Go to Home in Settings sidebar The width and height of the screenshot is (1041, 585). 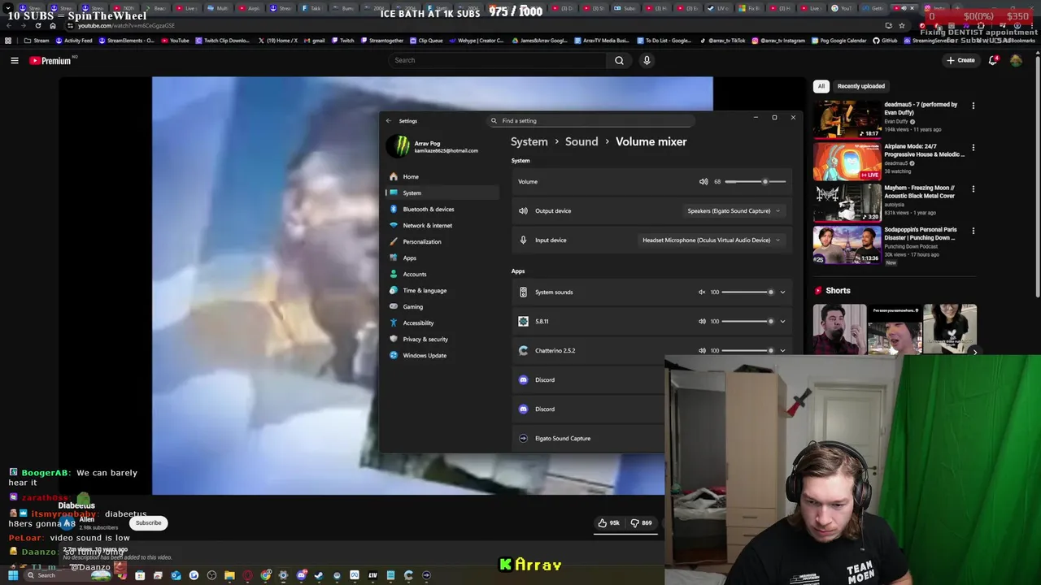tap(442, 176)
